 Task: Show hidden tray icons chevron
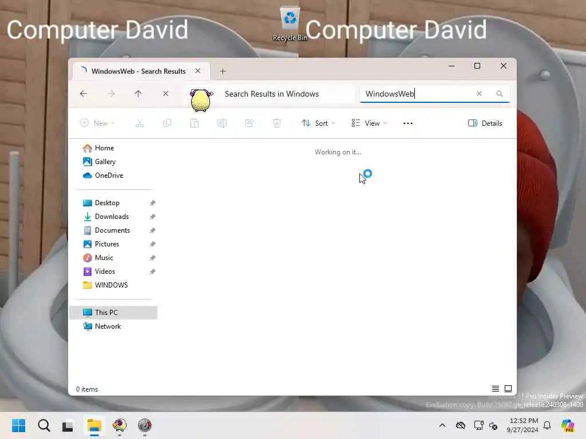coord(442,425)
